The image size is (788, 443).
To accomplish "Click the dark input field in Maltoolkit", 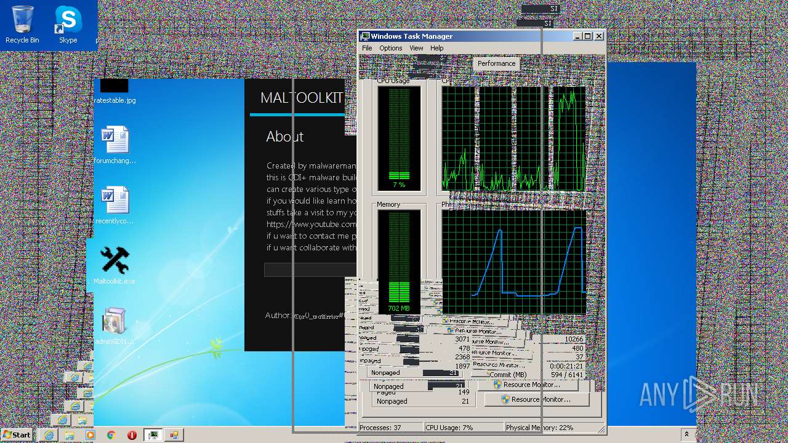I will click(310, 269).
